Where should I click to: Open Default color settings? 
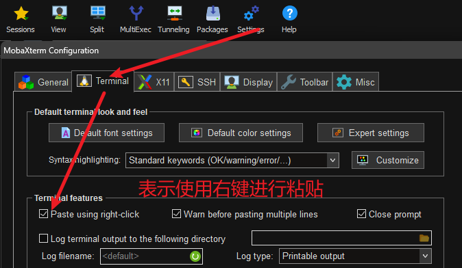tap(241, 133)
